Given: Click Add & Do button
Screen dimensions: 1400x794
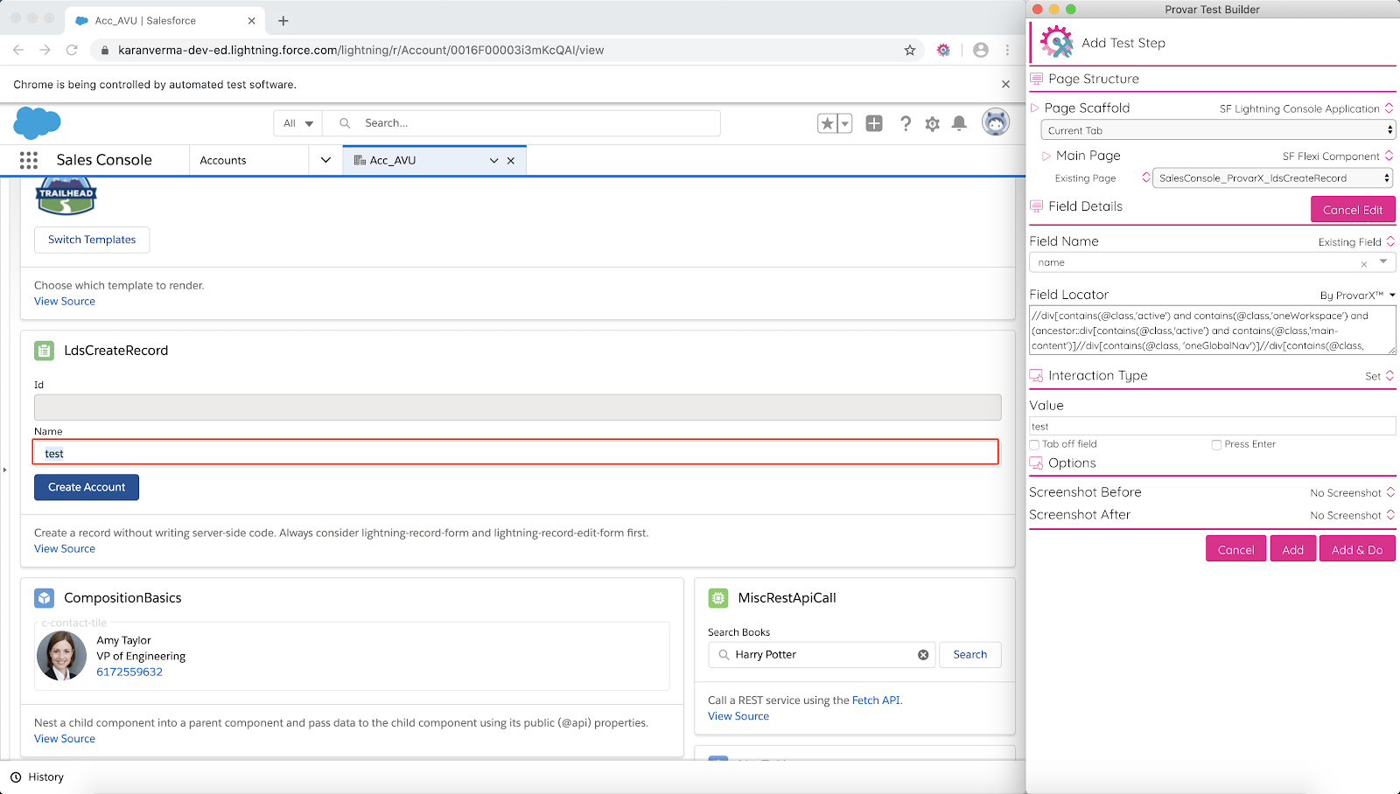Looking at the screenshot, I should pos(1357,549).
